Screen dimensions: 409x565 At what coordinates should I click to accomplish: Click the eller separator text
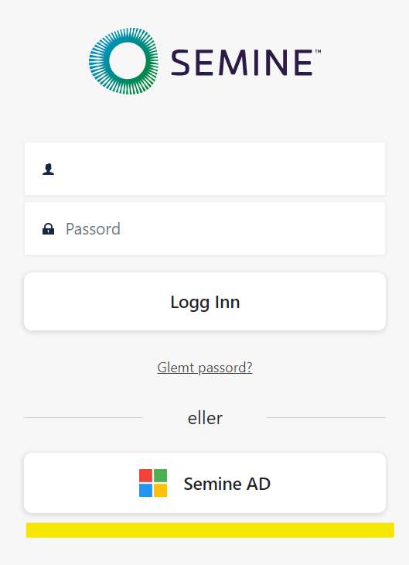[x=205, y=418]
